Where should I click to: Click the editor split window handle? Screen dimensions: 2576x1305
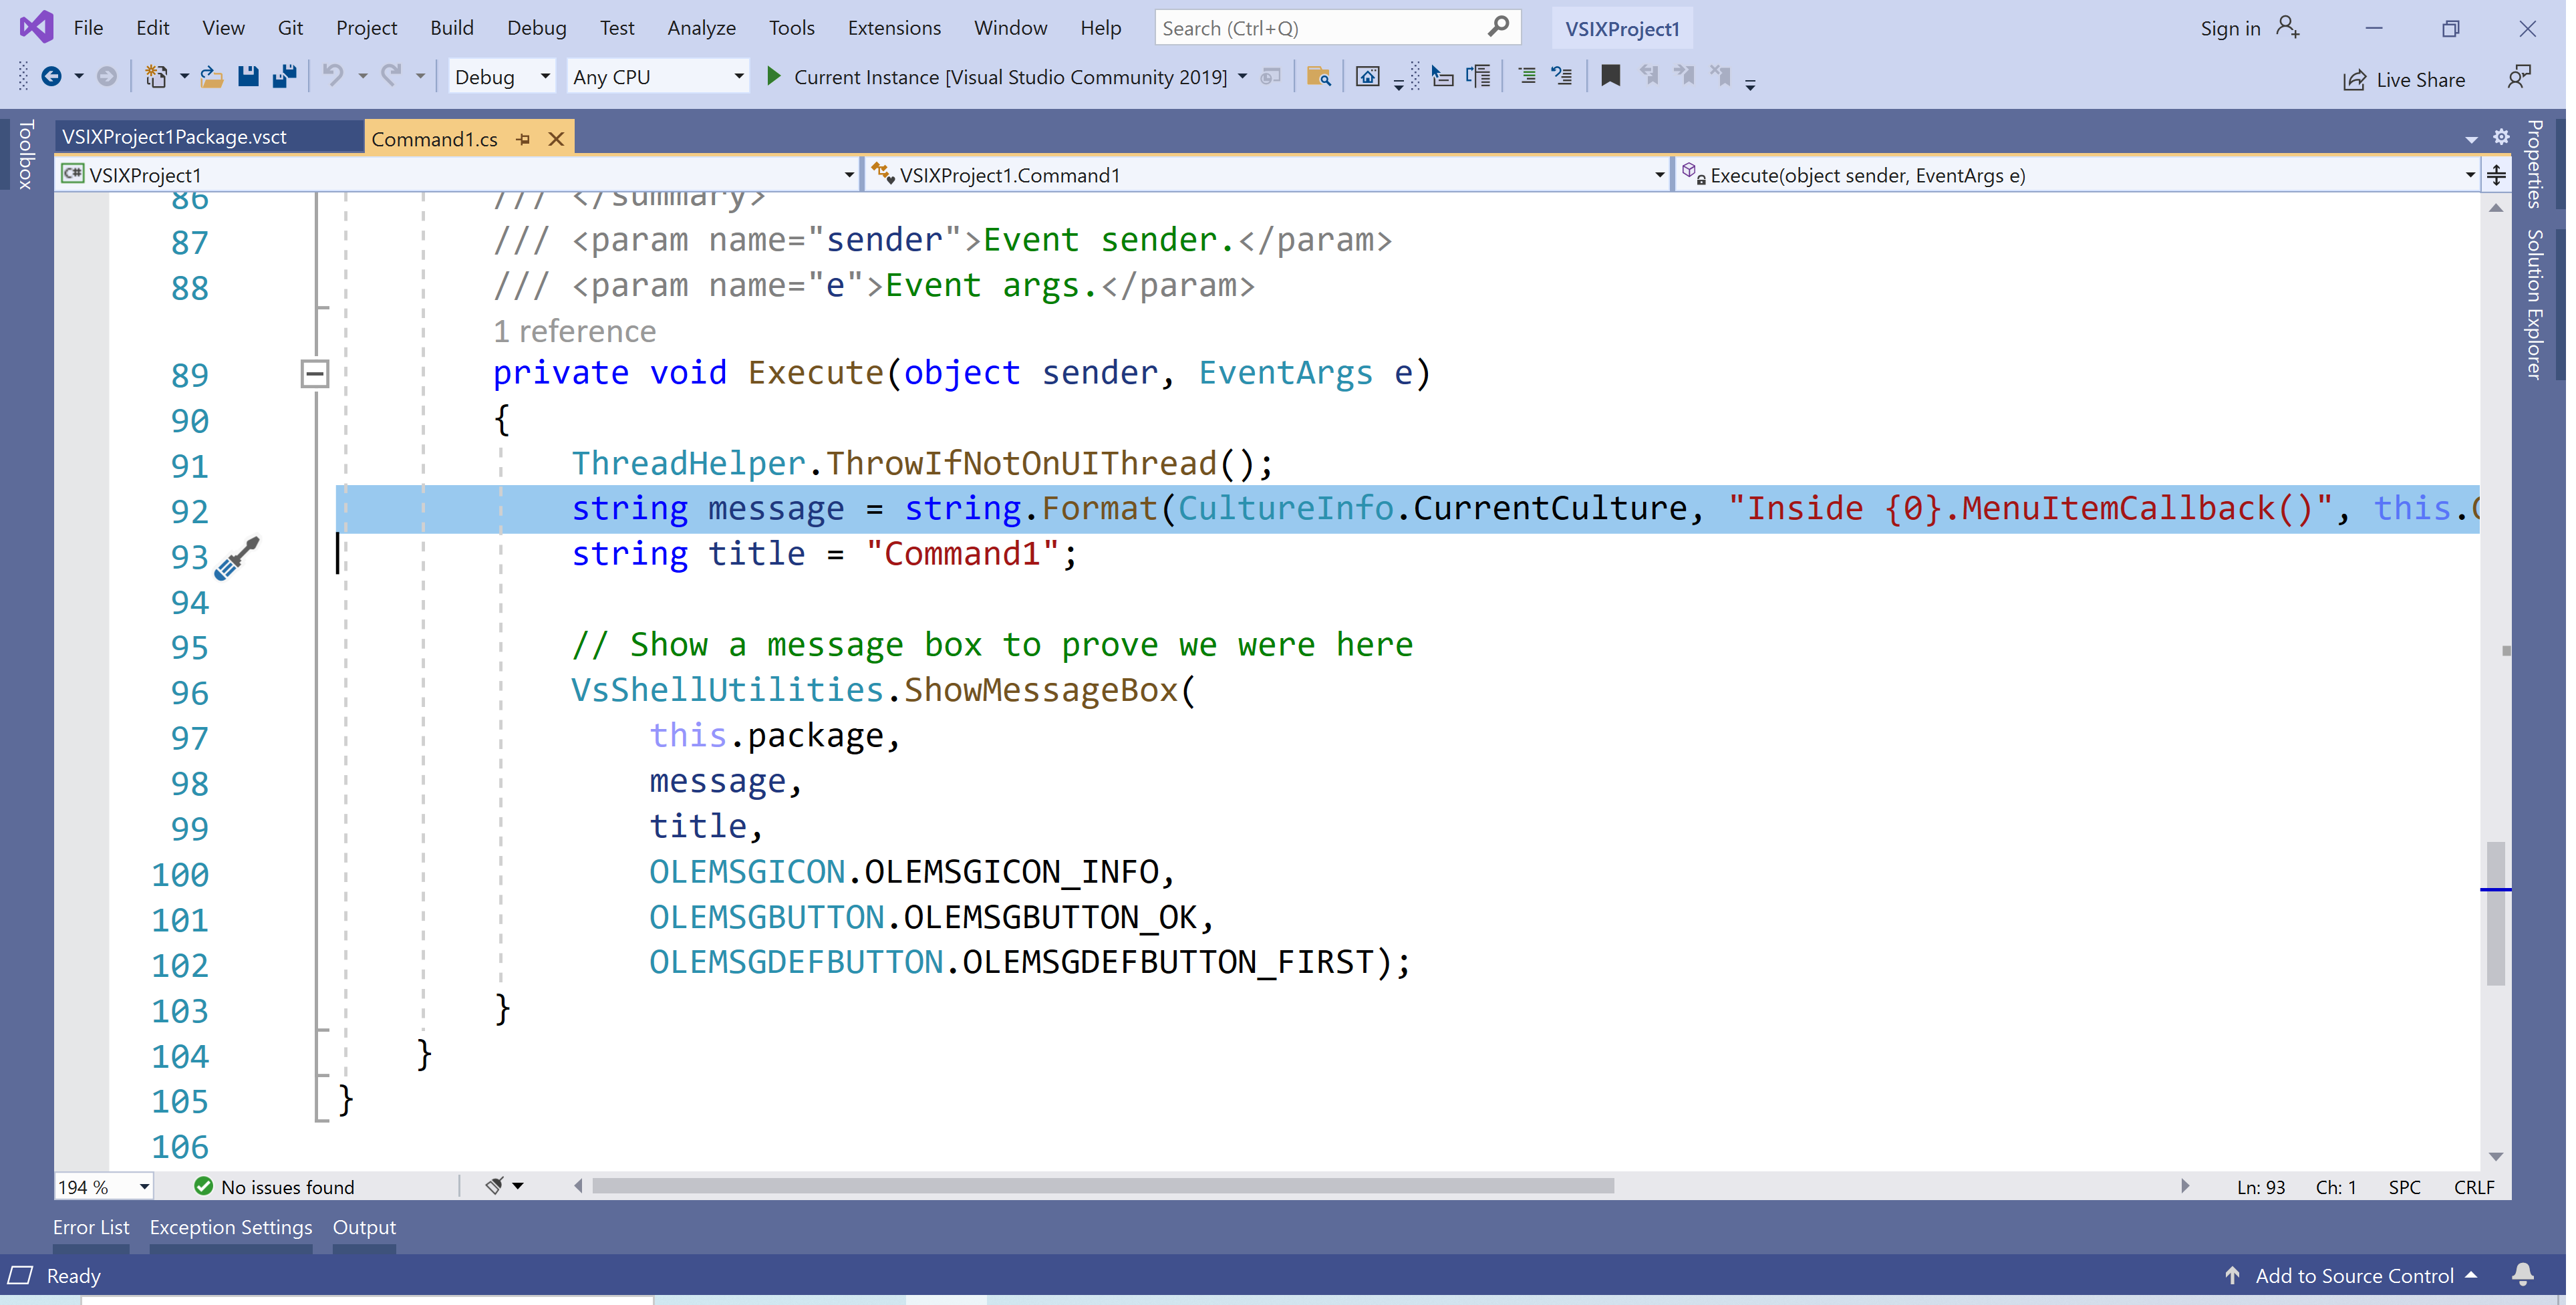2496,175
